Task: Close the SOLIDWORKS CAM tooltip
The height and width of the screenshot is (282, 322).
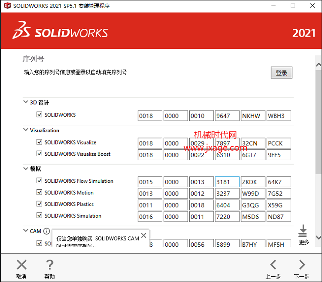Action: [x=144, y=235]
